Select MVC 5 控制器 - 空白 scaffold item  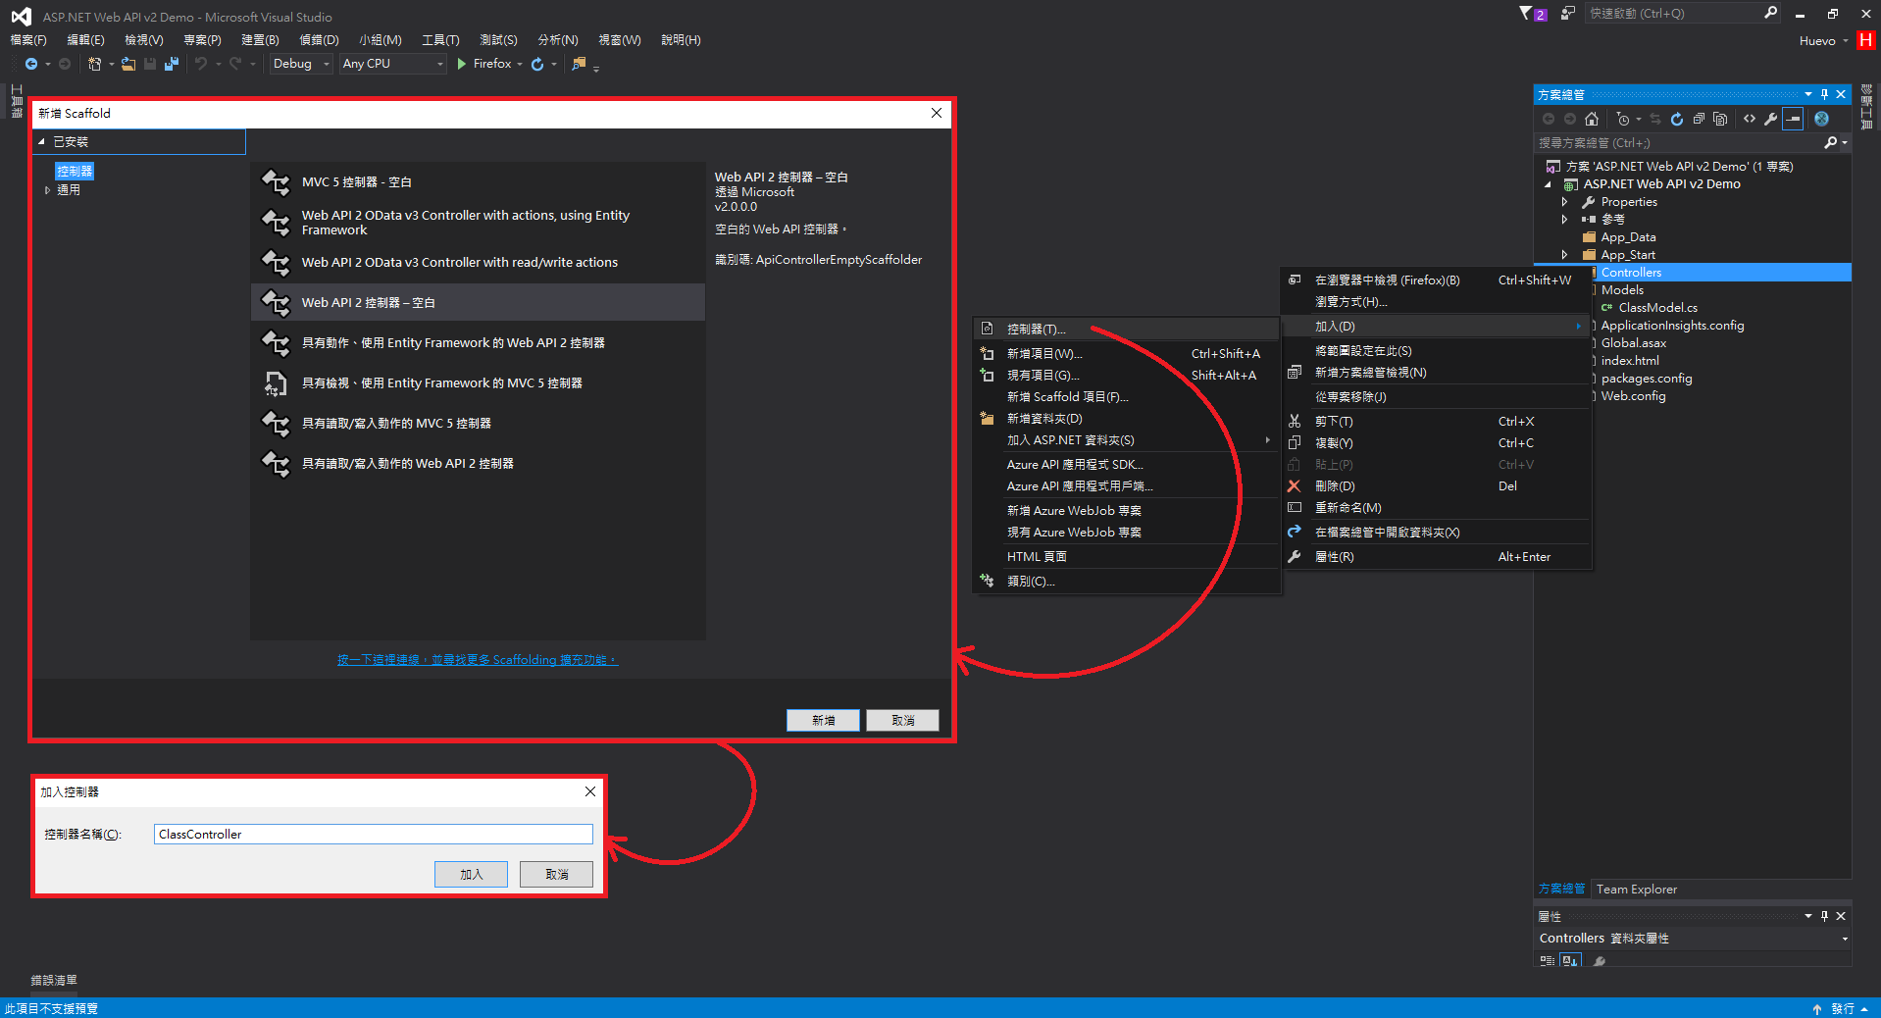[478, 182]
